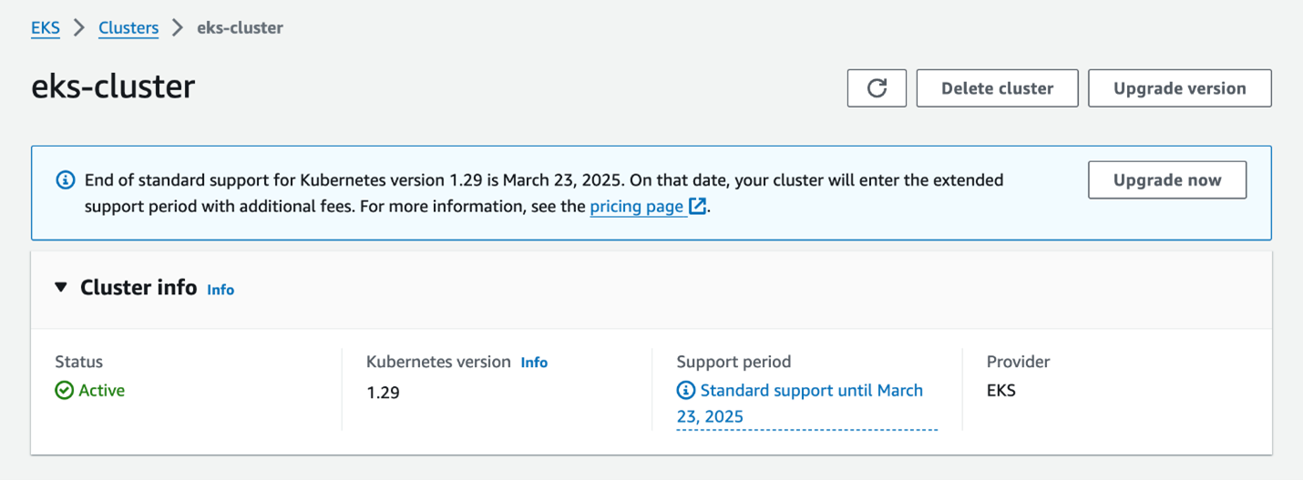Click the external link icon beside pricing page
This screenshot has height=480, width=1303.
pos(698,206)
